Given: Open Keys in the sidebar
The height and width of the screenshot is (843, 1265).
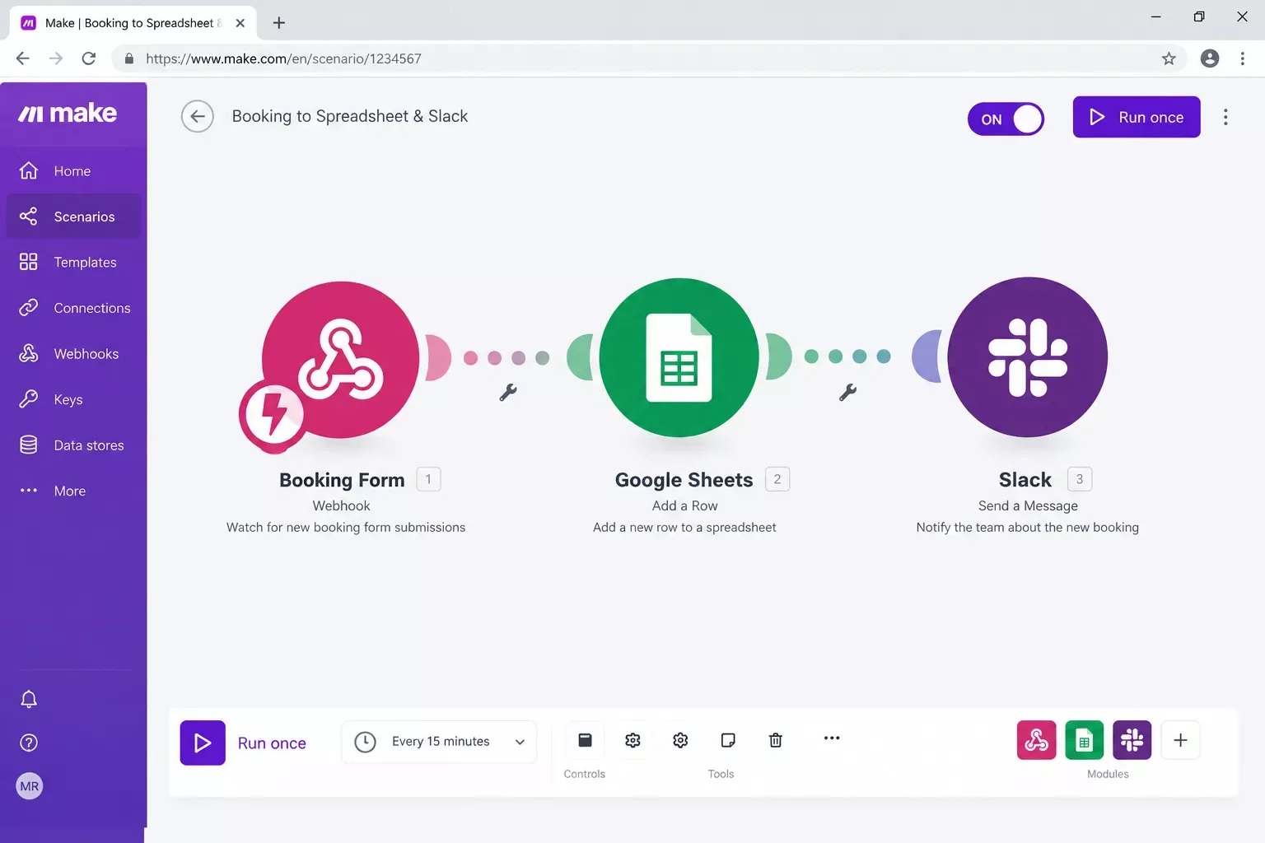Looking at the screenshot, I should 74,399.
